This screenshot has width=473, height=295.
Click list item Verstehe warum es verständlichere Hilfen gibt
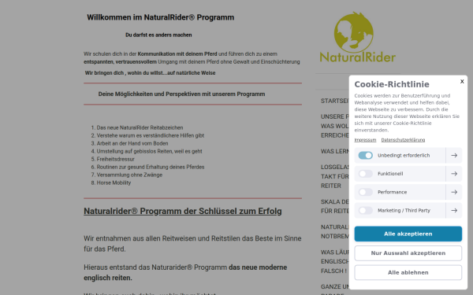pyautogui.click(x=151, y=135)
